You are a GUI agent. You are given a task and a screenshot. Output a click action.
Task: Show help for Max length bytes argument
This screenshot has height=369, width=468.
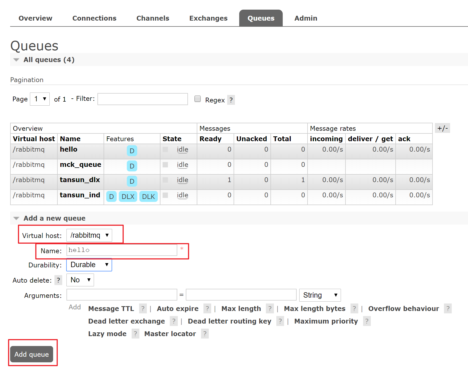[x=354, y=309]
